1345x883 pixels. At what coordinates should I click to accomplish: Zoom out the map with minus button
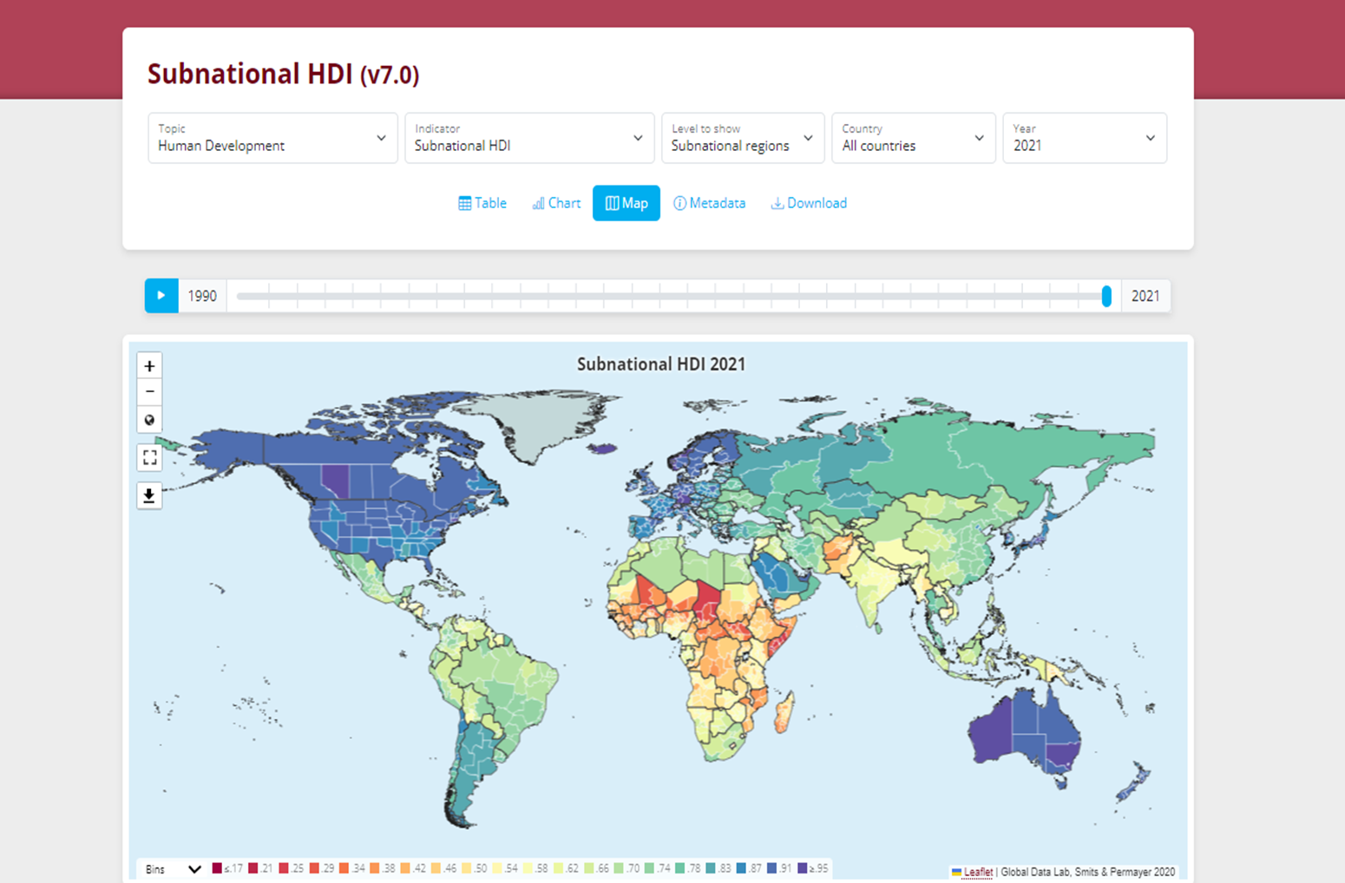[x=149, y=392]
